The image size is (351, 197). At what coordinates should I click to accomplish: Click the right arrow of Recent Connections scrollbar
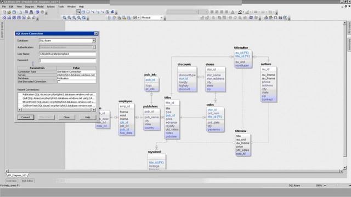[x=94, y=109]
